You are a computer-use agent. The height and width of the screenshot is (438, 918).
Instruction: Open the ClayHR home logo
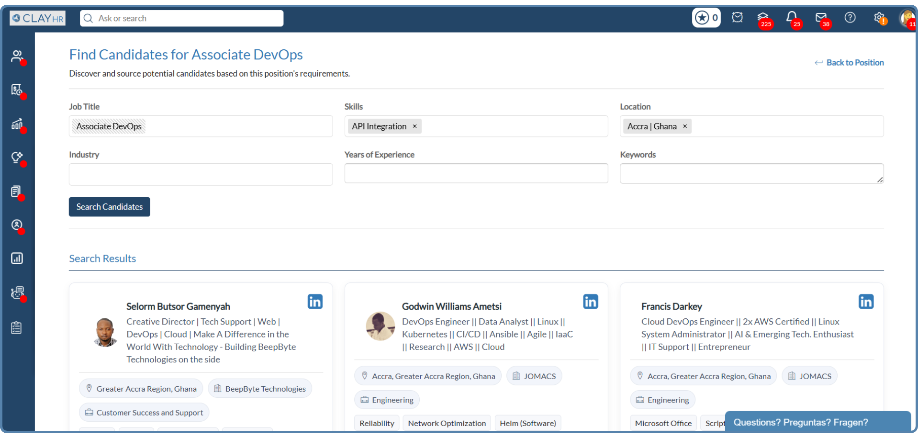coord(38,18)
